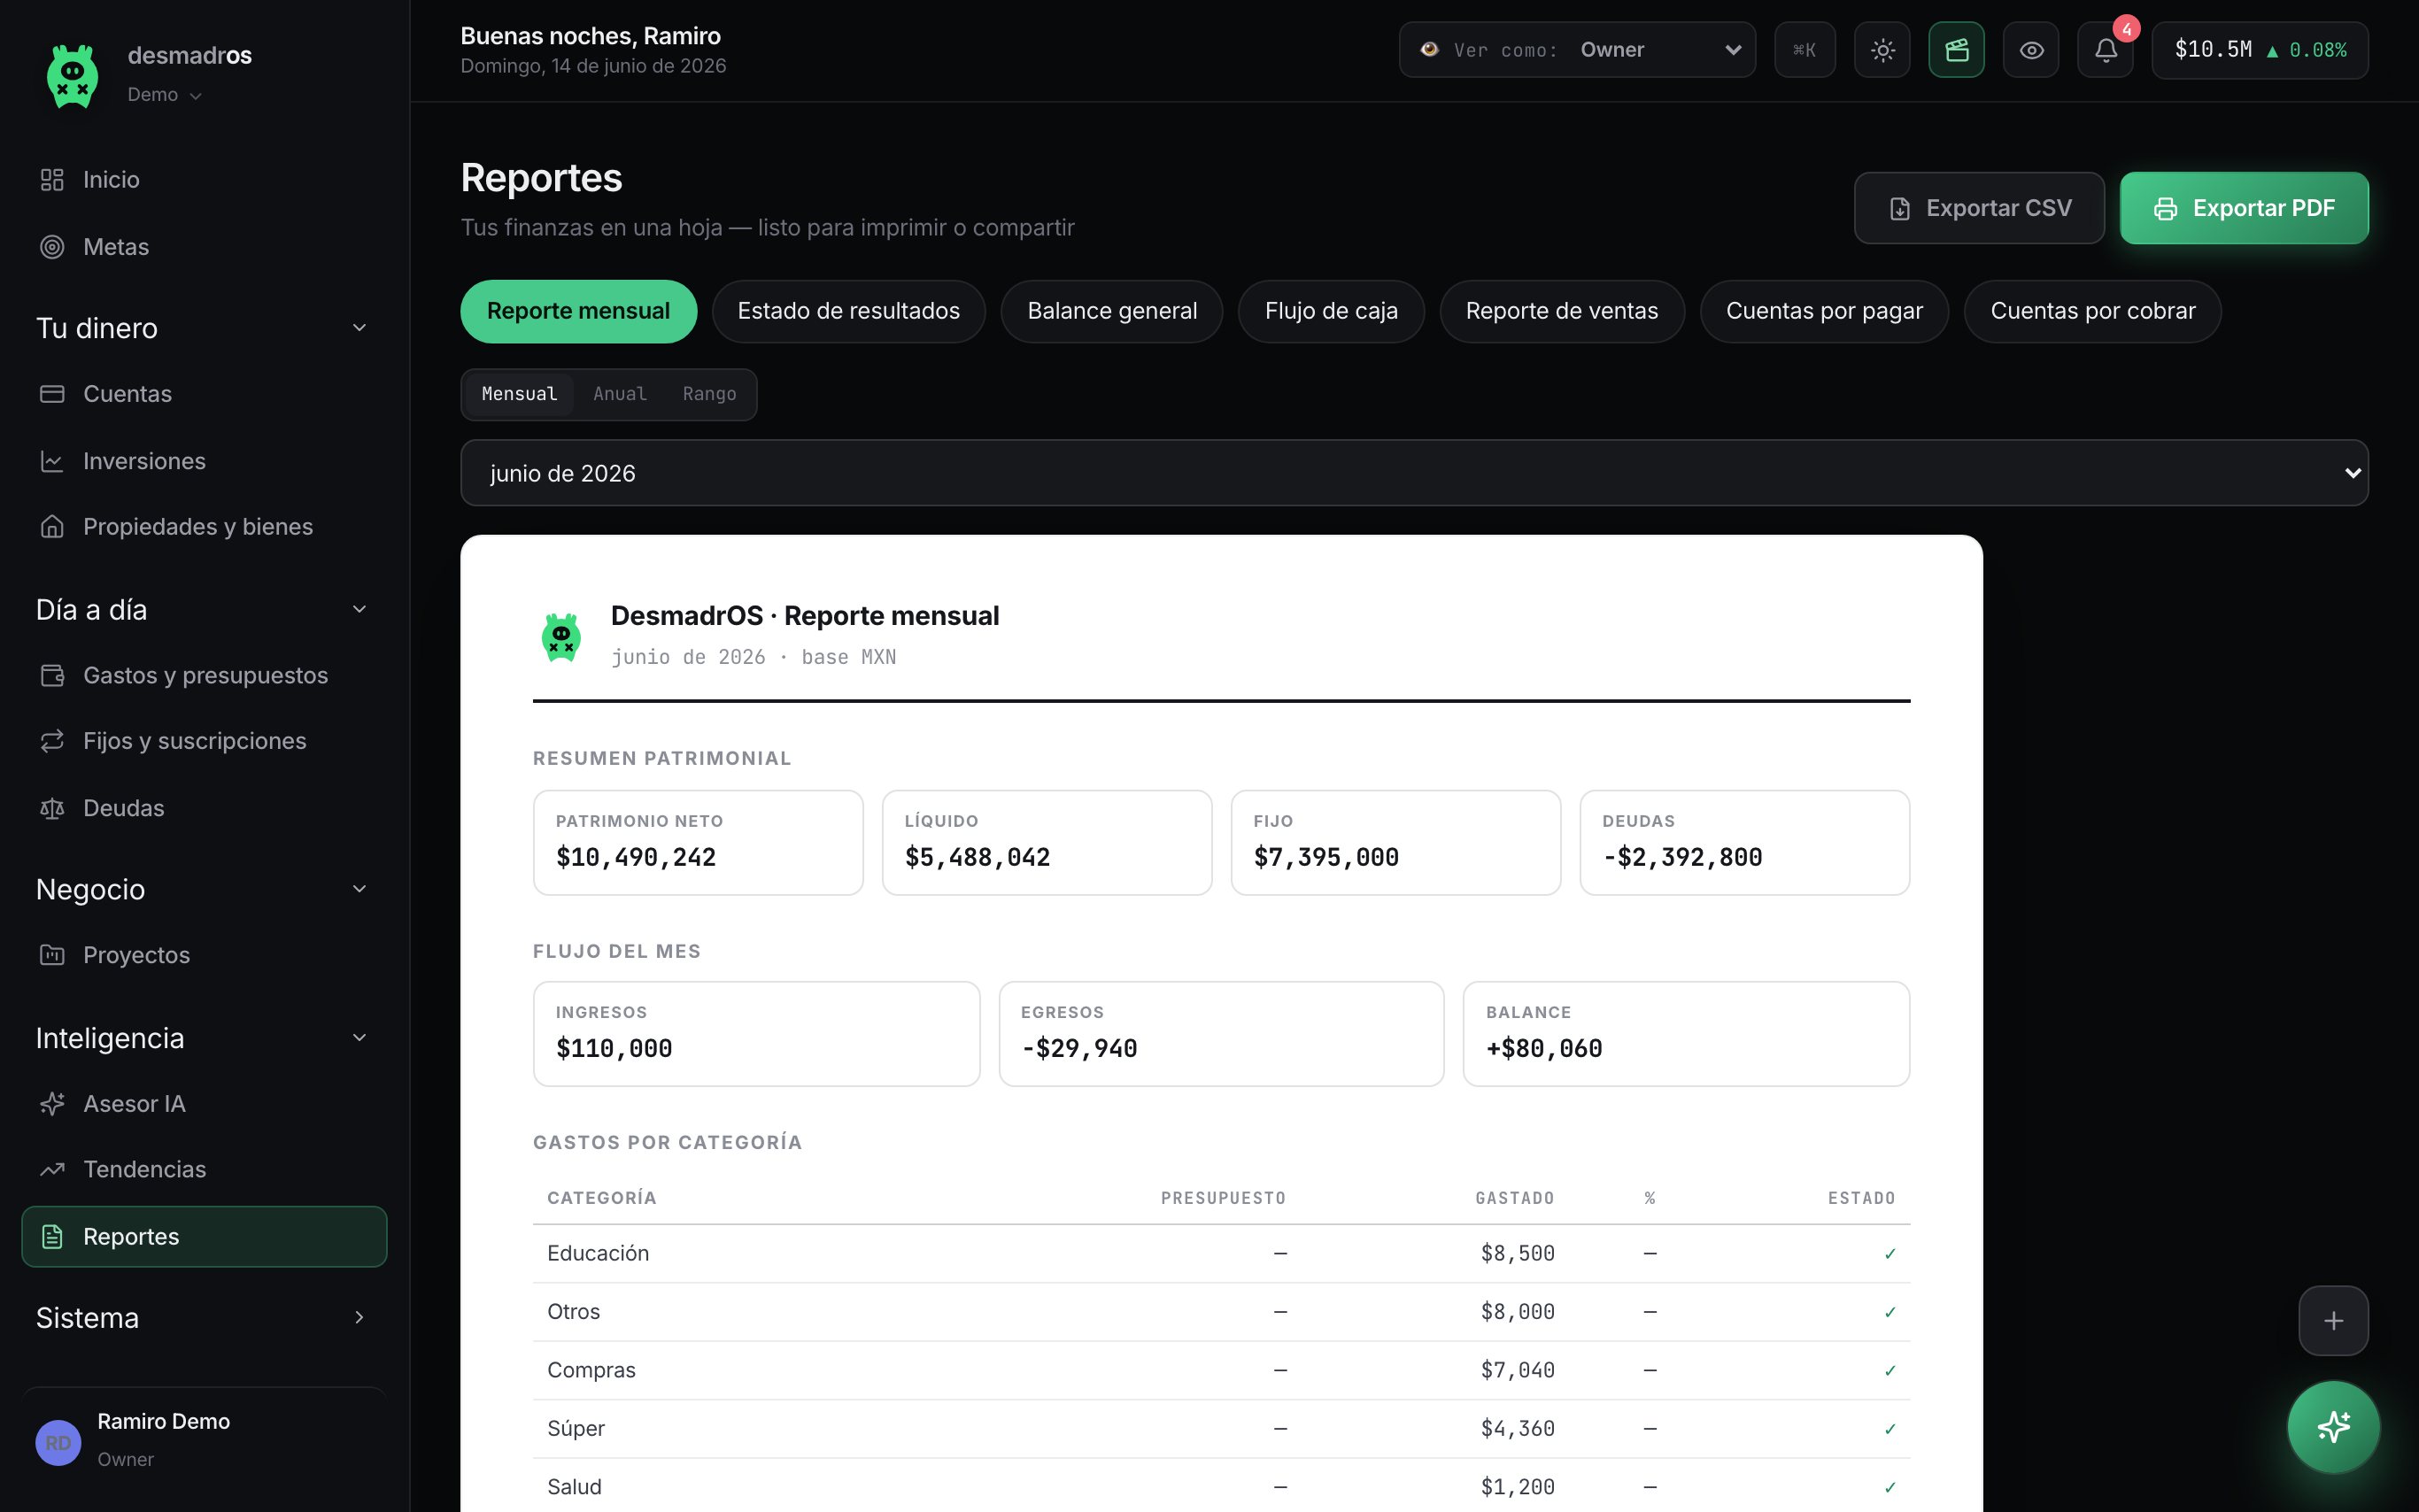Collapse the Tu dinero section
This screenshot has width=2419, height=1512.
(203, 328)
